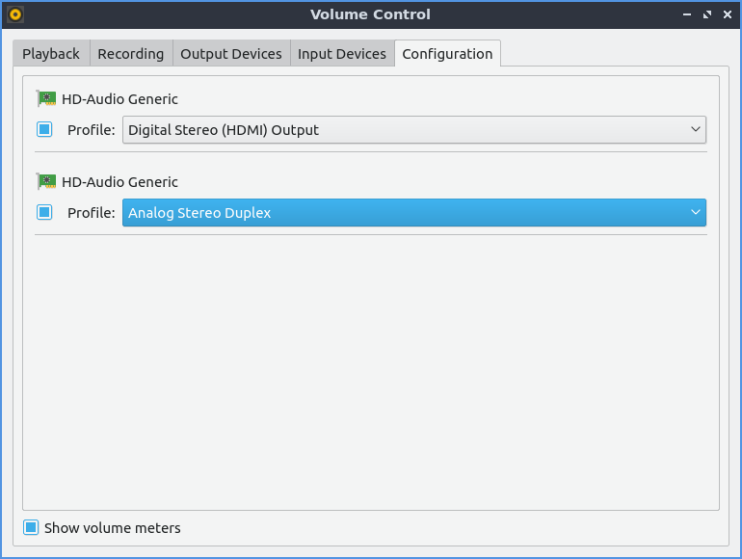
Task: Toggle checkbox beside Digital Stereo (HDMI) profile
Action: point(44,129)
